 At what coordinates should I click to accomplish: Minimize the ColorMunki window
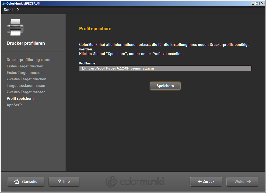(x=253, y=4)
